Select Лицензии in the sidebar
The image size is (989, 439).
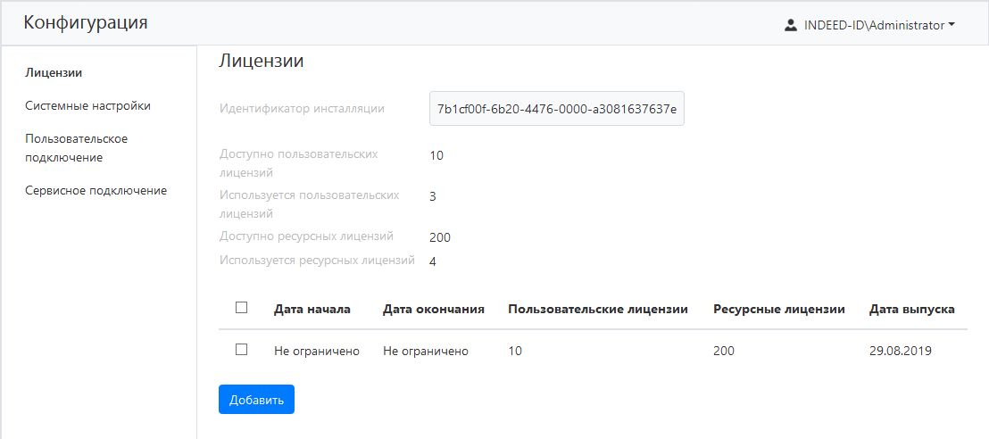(x=48, y=72)
